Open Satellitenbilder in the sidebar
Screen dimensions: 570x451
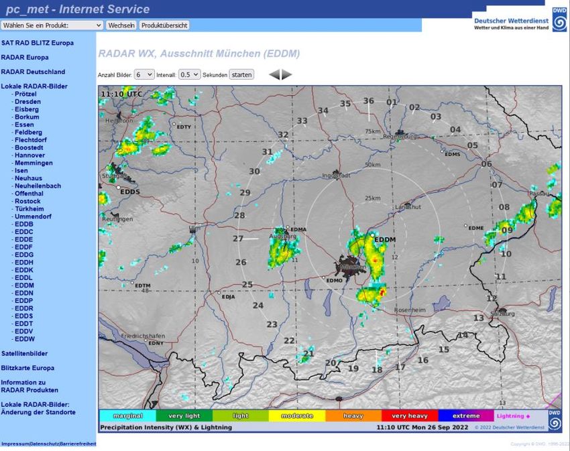tap(25, 353)
